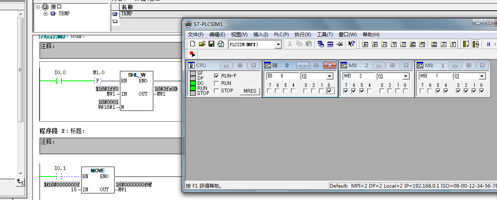Check the RUN mode checkbox
Viewport: 497px width, 200px height.
[216, 83]
